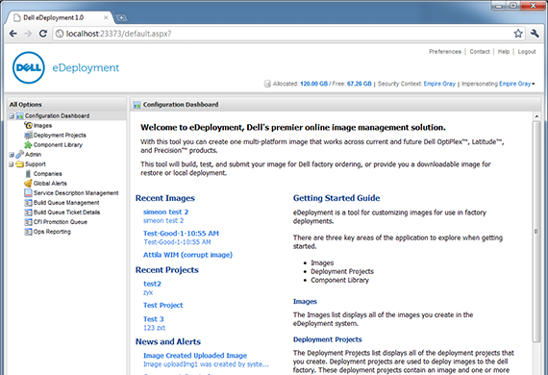
Task: Collapse the Configuration Dashboard tree node
Action: (x=12, y=116)
